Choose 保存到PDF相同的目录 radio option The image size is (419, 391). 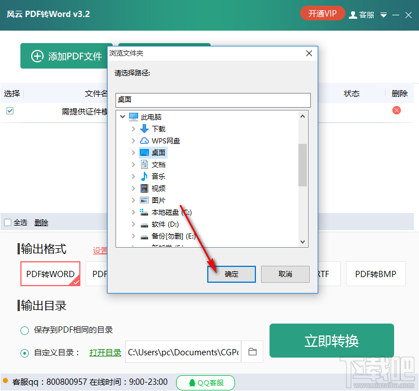[24, 330]
